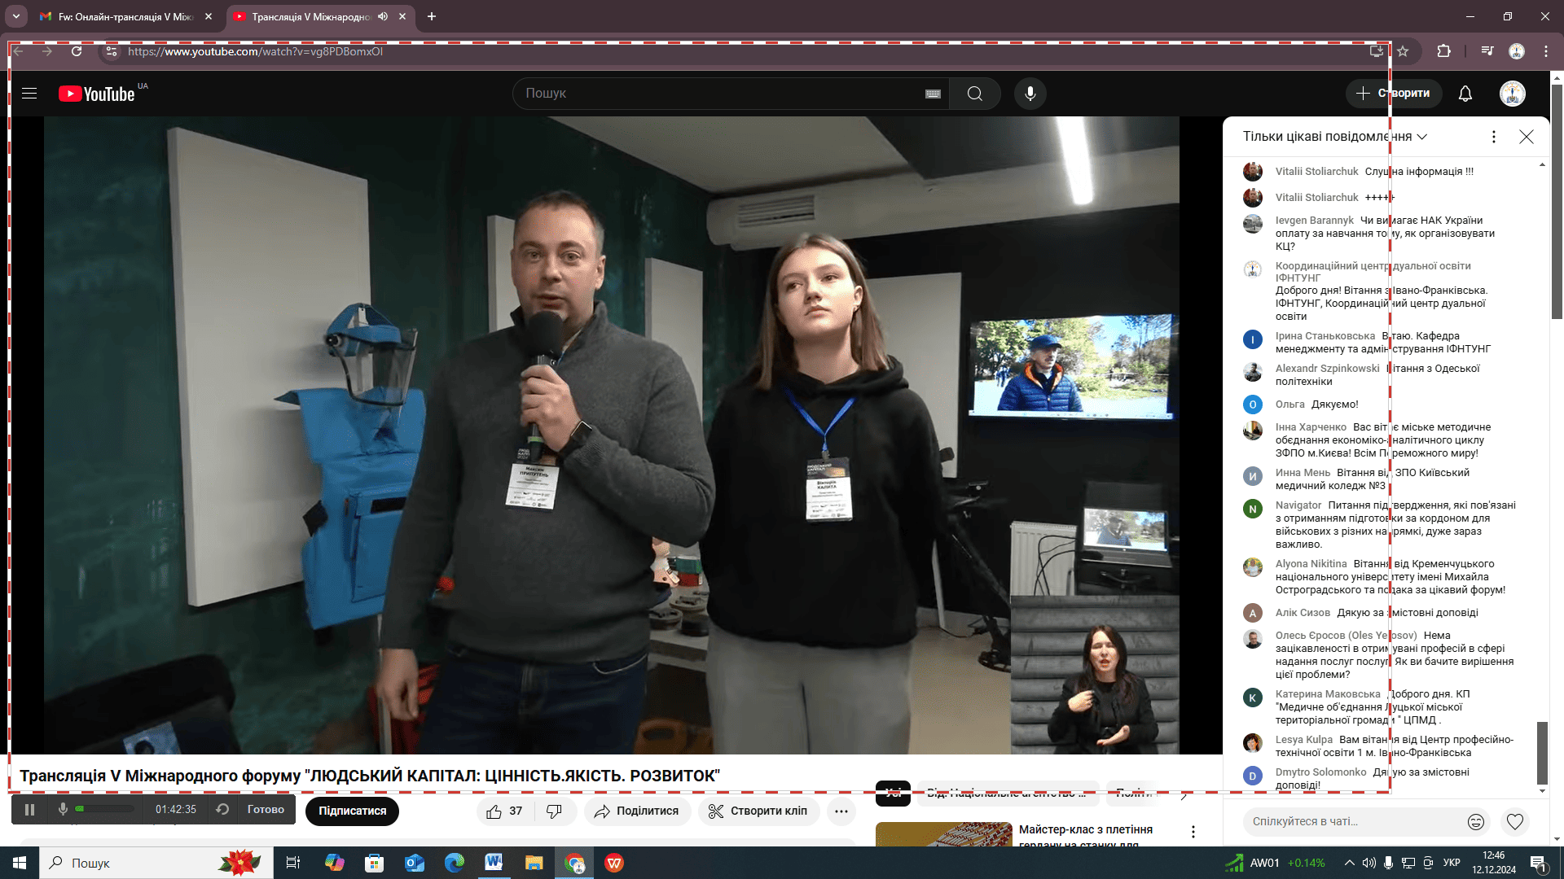Open File Explorer from taskbar

point(534,863)
